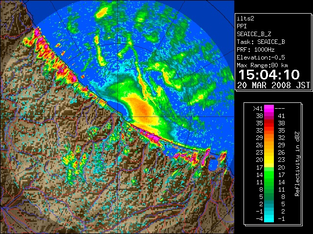Click the Max Range:80 km line

point(262,65)
